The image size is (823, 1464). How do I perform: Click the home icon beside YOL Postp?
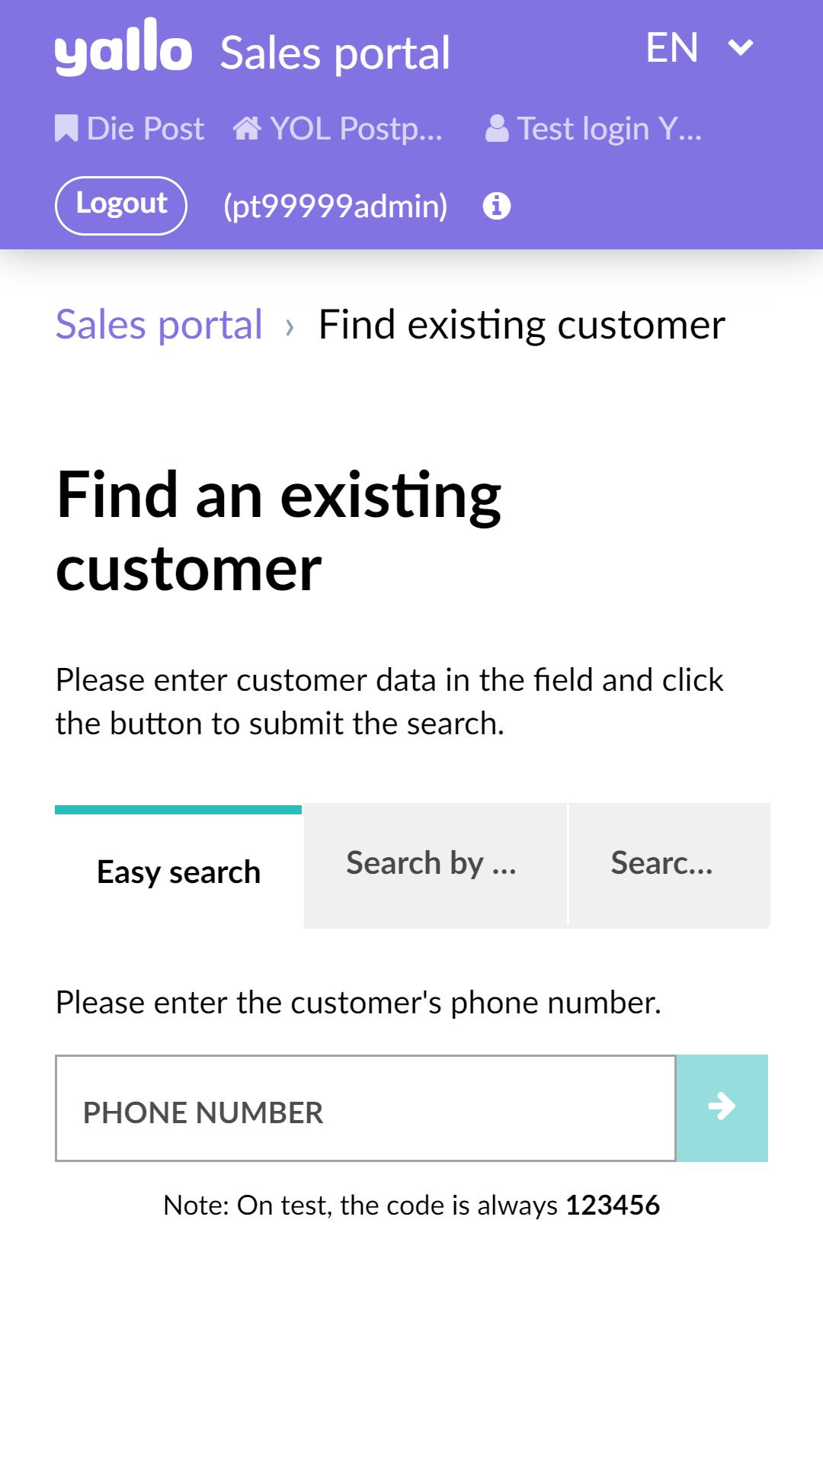[x=247, y=128]
